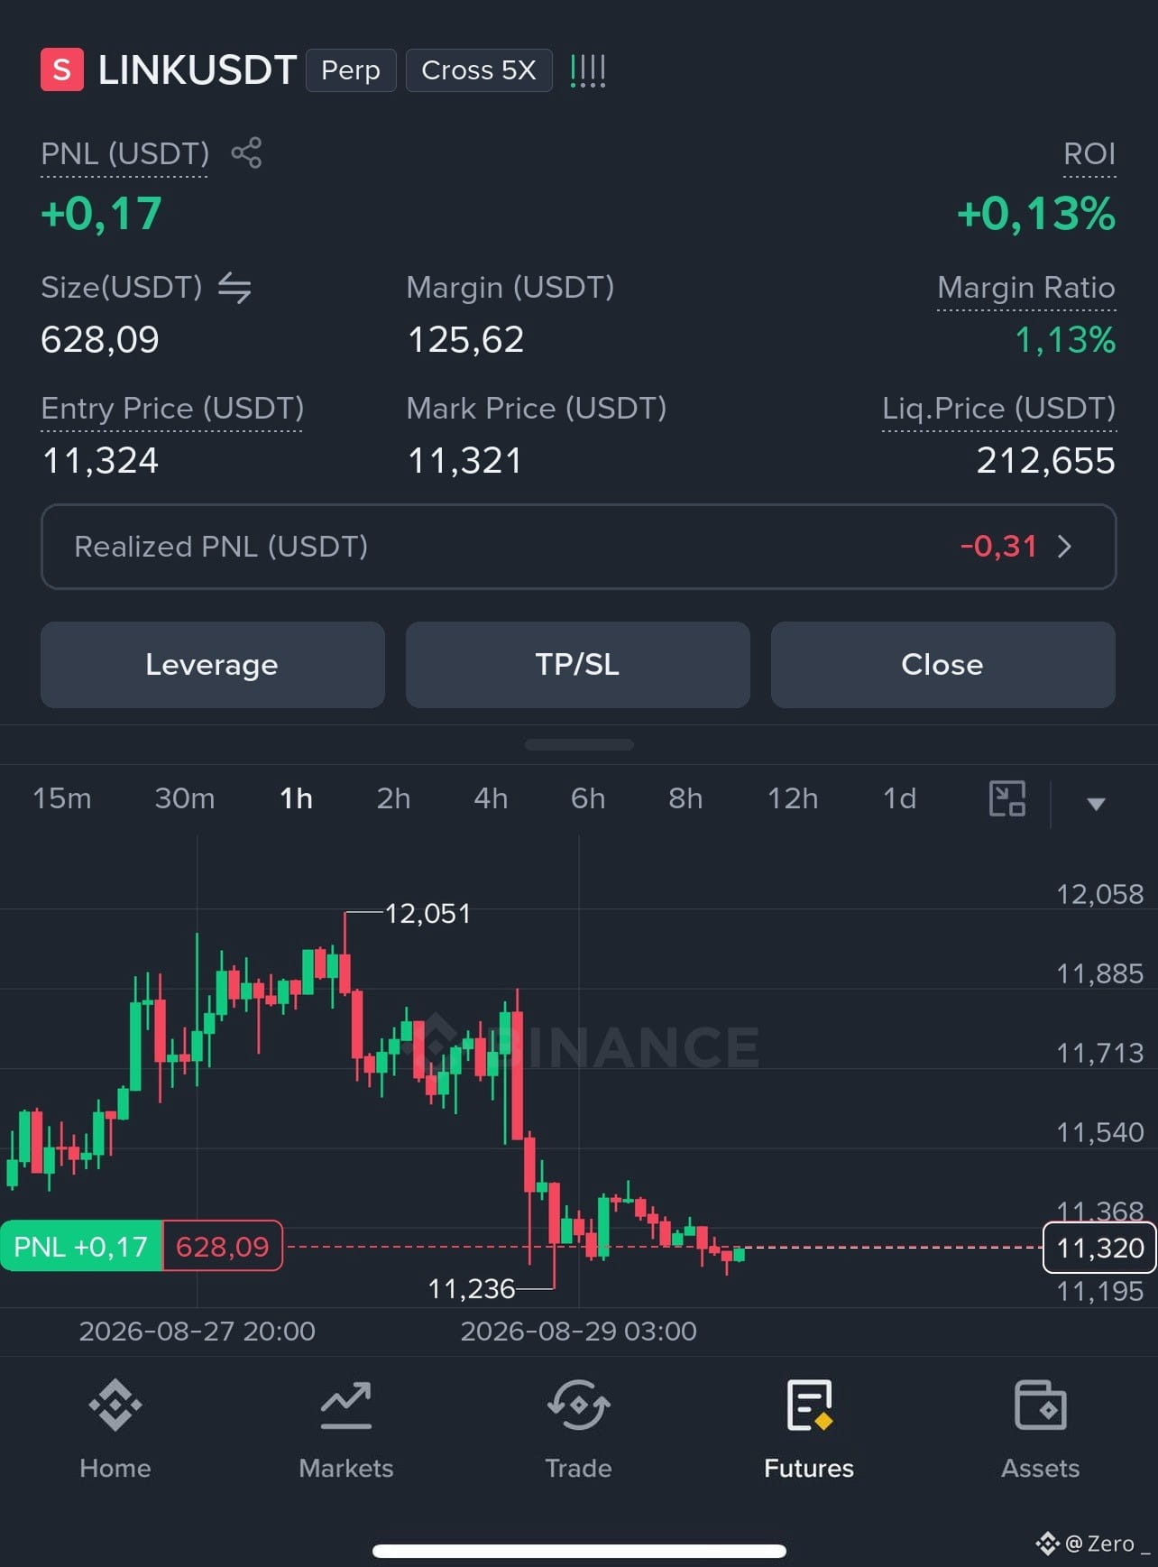This screenshot has height=1567, width=1158.
Task: Switch Size unit with swap arrows icon
Action: click(234, 288)
